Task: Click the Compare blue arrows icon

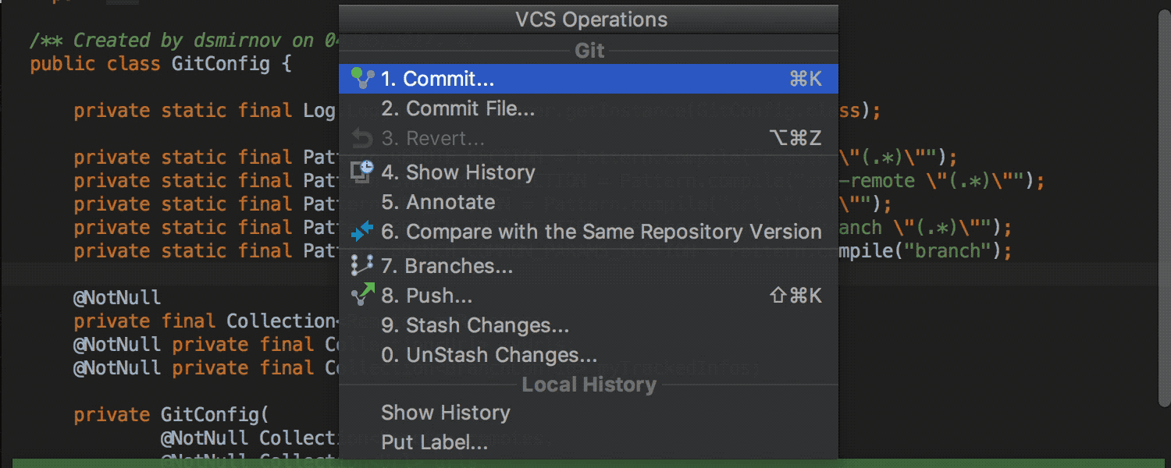Action: (x=362, y=232)
